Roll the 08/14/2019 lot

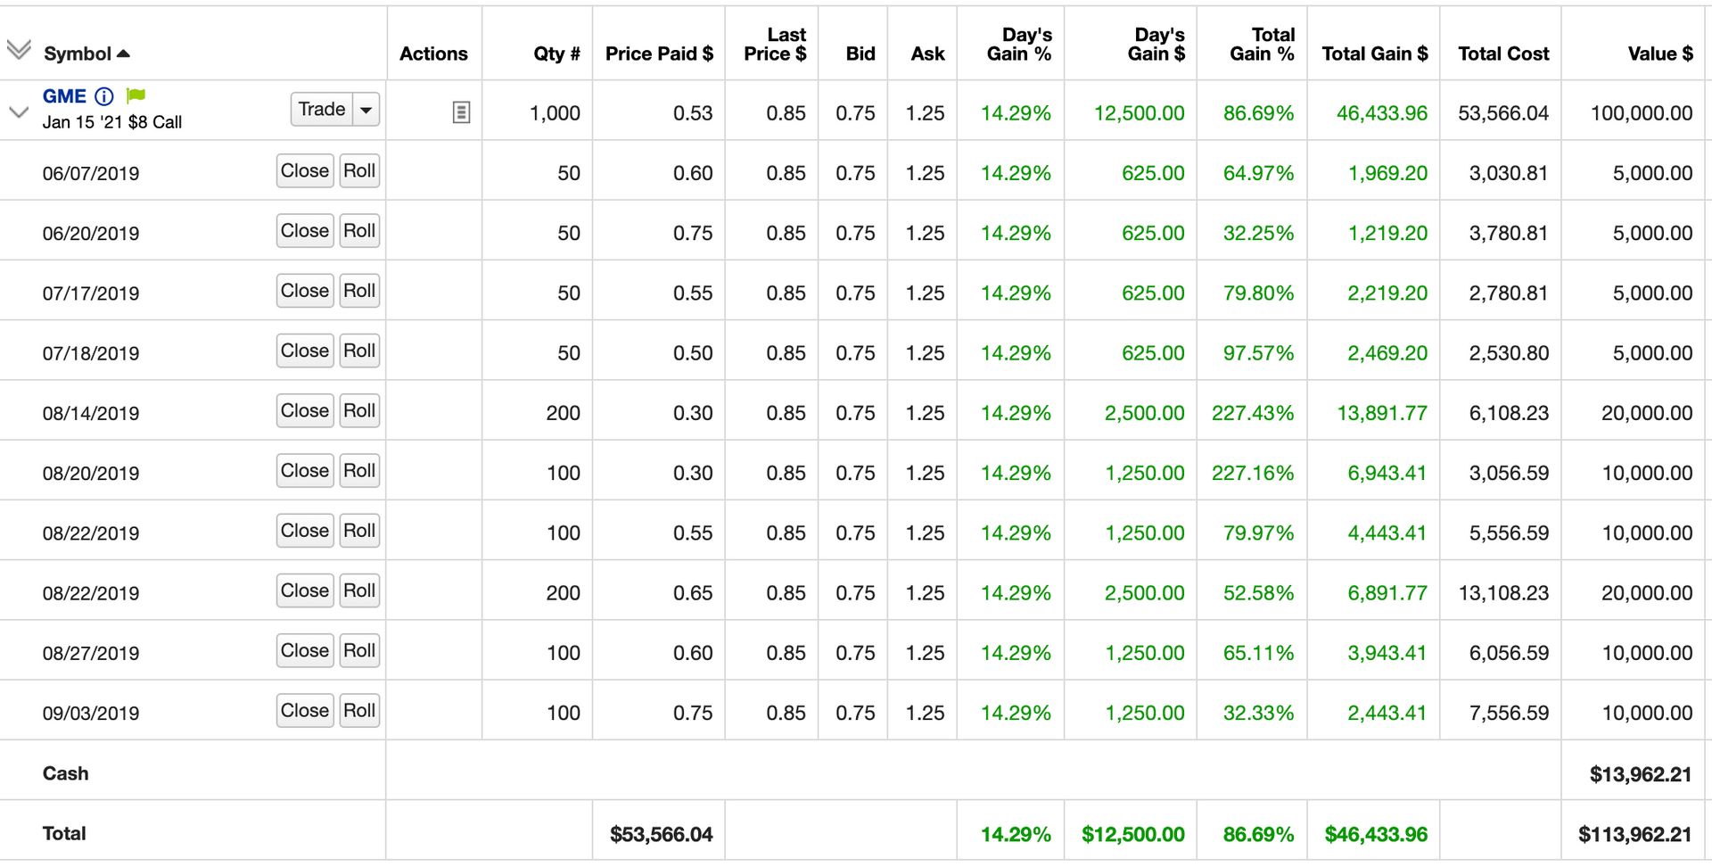point(359,410)
